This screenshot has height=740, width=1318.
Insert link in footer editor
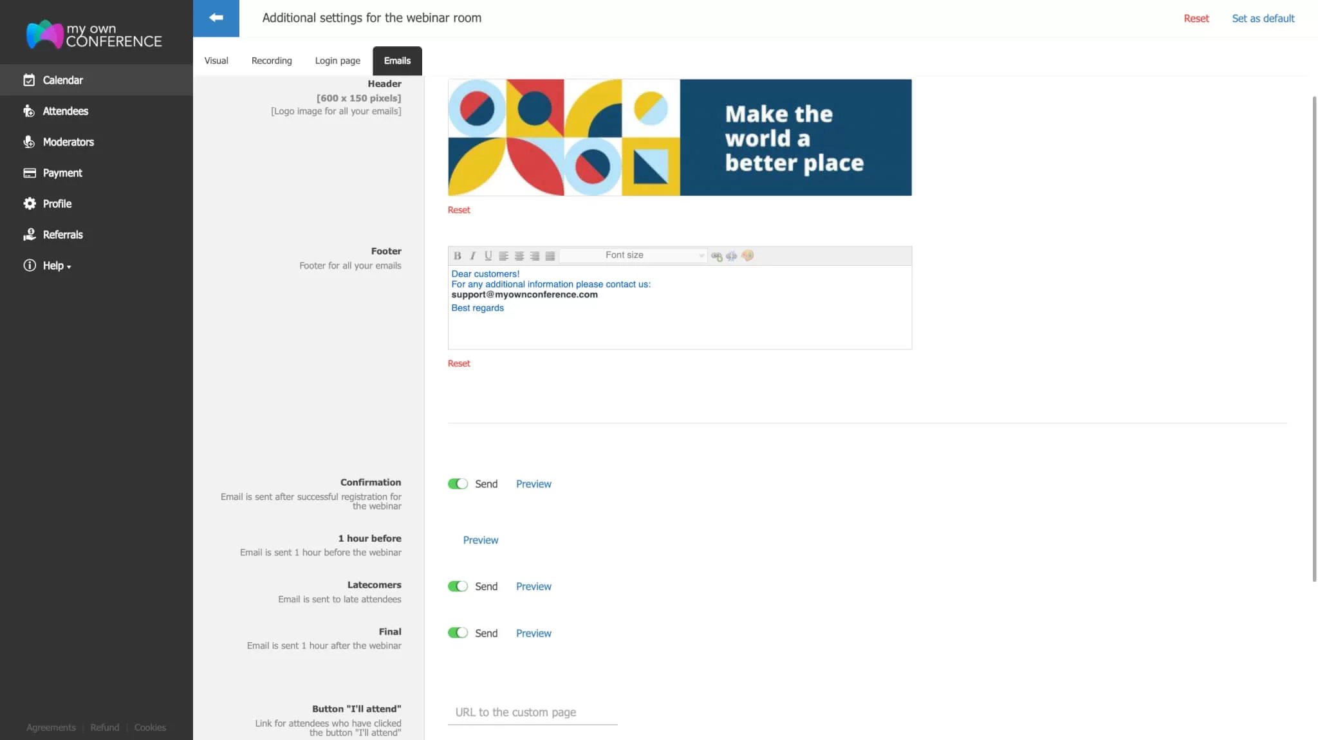716,255
